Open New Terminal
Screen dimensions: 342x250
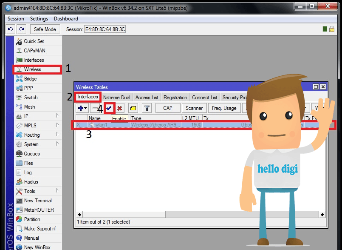(x=38, y=201)
